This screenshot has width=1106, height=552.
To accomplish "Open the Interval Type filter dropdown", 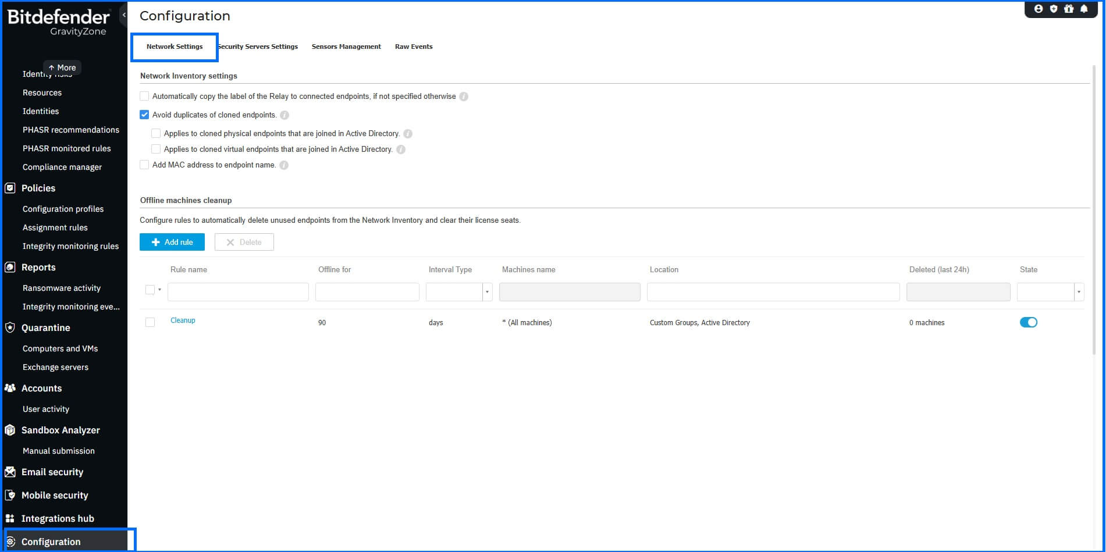I will tap(488, 291).
